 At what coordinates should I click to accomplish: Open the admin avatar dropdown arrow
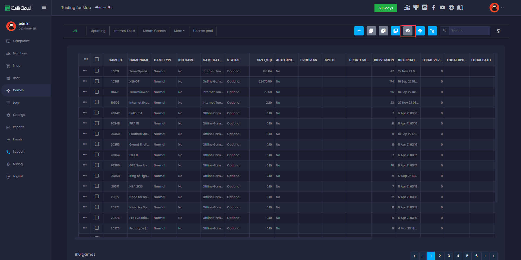pos(502,8)
